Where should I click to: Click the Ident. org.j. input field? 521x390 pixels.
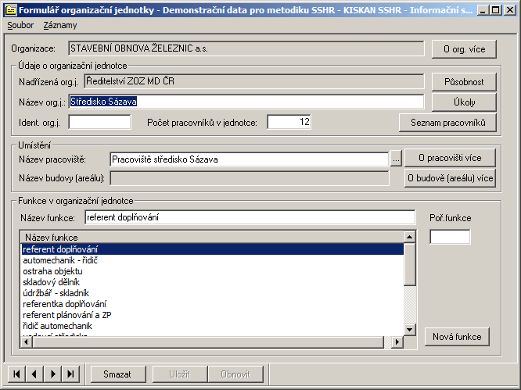pos(99,122)
